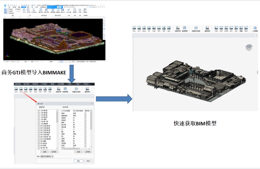Click GCL icon in lower-left BIMMAKE toolbar
260x169 pixels.
(x=16, y=90)
